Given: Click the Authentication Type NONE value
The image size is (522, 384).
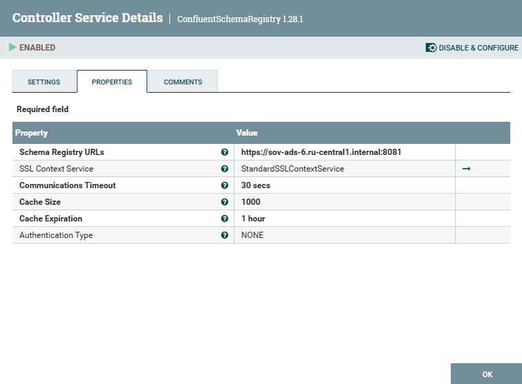Looking at the screenshot, I should pos(252,235).
